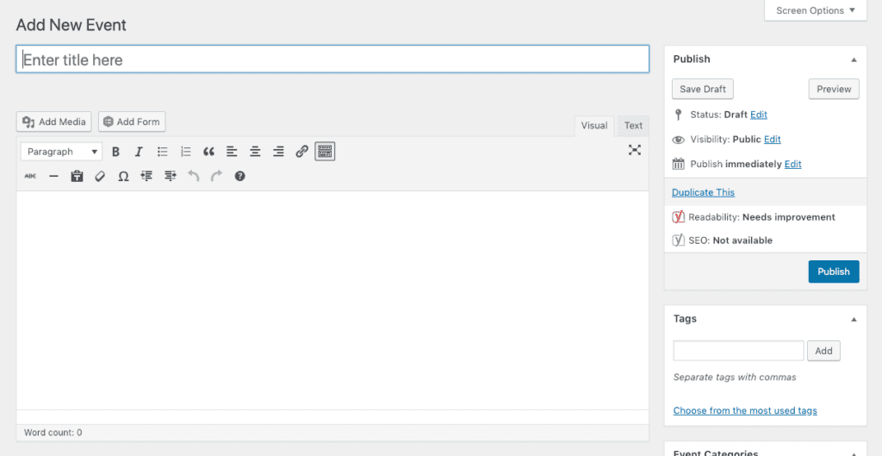
Task: Apply italic formatting
Action: [x=139, y=152]
